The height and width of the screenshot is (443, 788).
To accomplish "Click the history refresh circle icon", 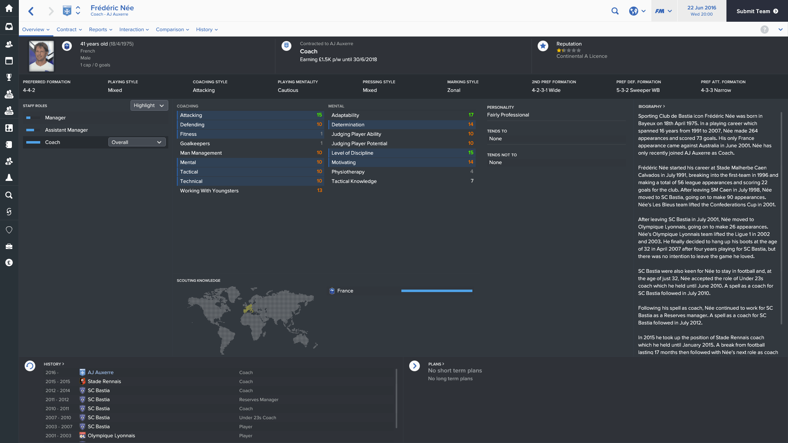I will coord(30,365).
